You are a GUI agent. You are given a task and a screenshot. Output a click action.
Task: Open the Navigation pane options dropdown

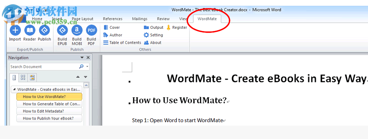[82, 57]
